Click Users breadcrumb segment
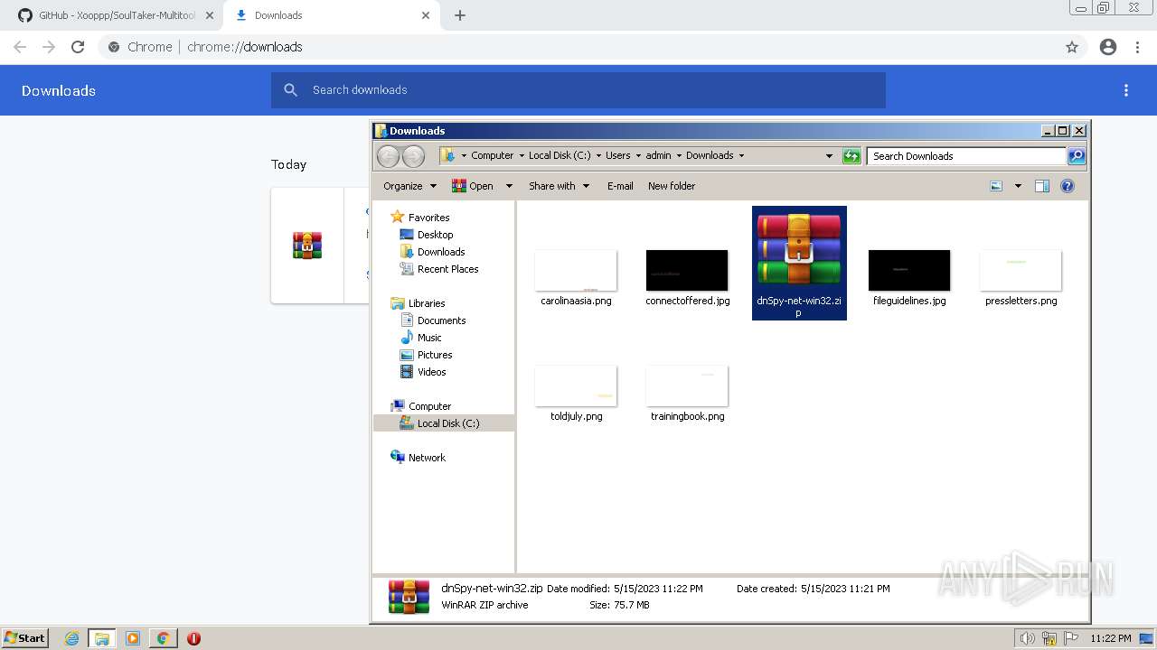 pyautogui.click(x=618, y=155)
